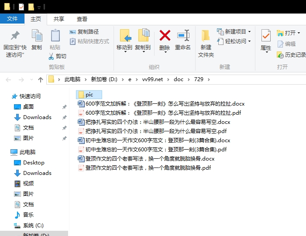Select the 主页 Home ribbon tab
Screen dimensions: 306x236
coord(36,19)
